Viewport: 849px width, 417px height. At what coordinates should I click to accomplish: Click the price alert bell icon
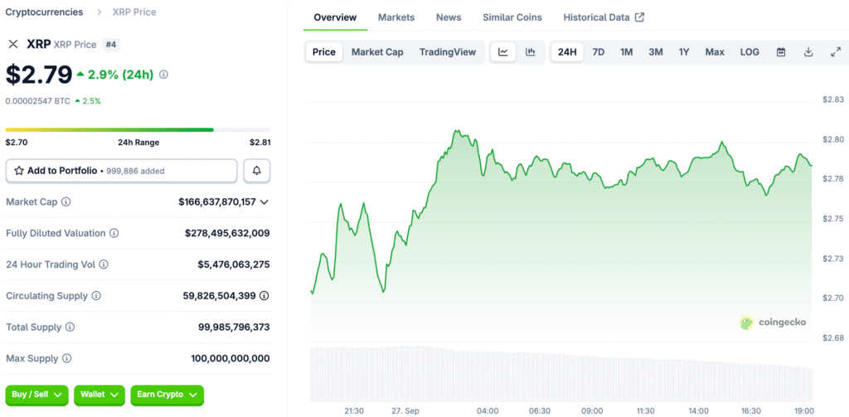pyautogui.click(x=257, y=171)
